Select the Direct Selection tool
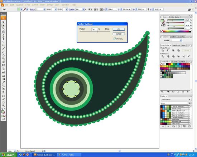 [x=3, y=25]
